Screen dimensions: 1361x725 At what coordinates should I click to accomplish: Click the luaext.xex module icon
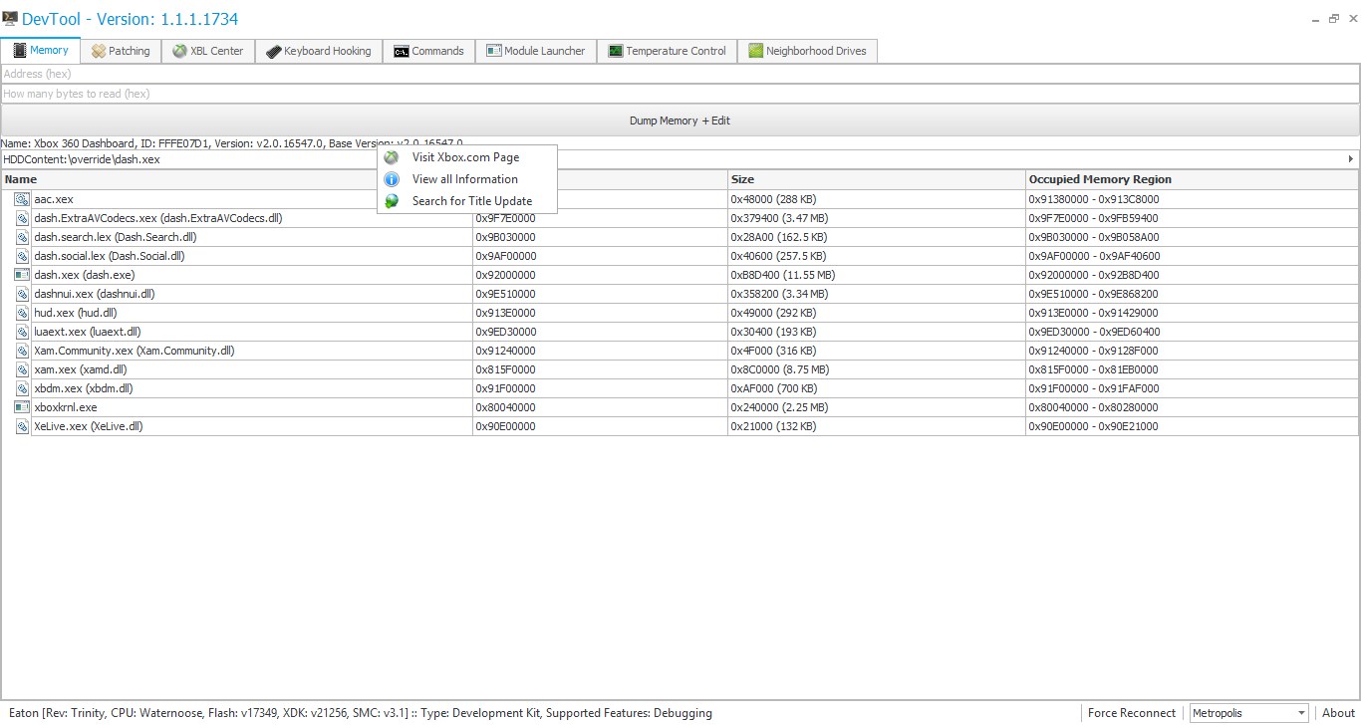tap(22, 332)
